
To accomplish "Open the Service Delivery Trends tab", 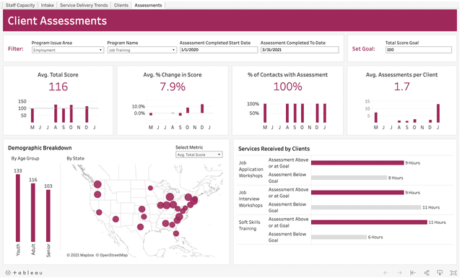I will 84,5.
